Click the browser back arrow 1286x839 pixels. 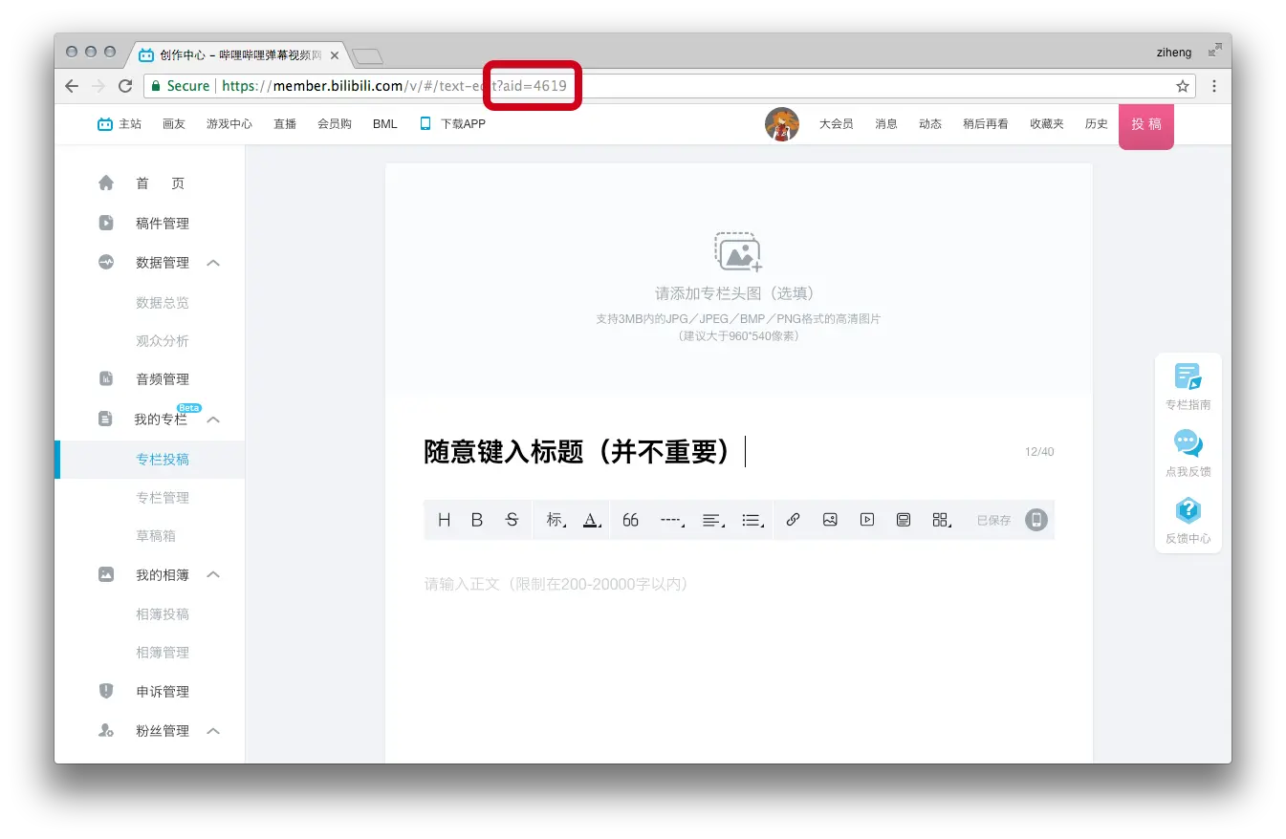(x=72, y=86)
